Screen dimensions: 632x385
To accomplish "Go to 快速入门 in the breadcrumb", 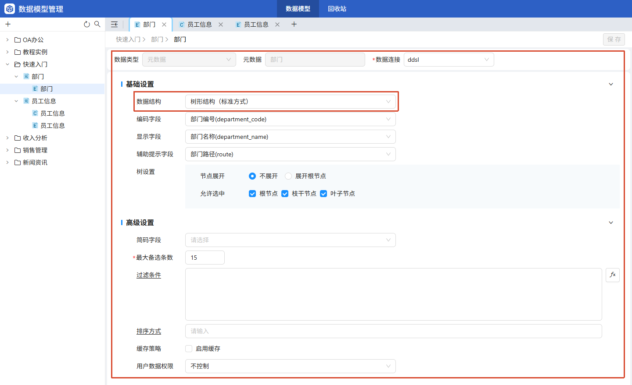I will click(x=128, y=39).
